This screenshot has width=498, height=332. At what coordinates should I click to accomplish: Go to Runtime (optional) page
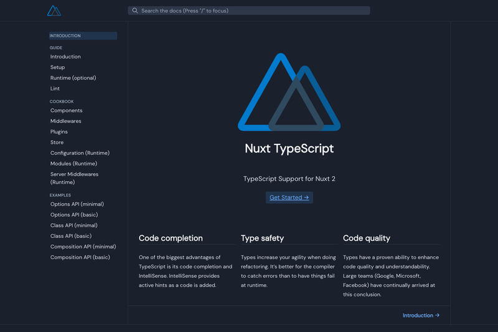point(73,78)
